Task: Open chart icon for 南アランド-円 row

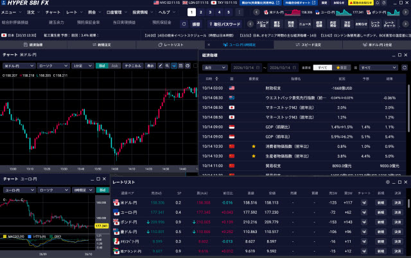Action: pyautogui.click(x=364, y=251)
